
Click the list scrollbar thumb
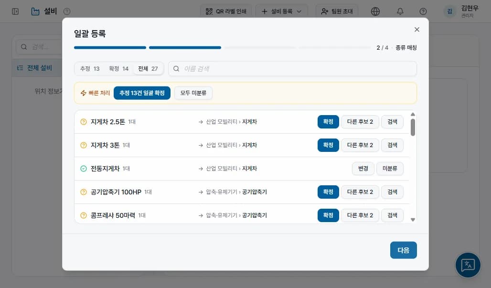coord(413,128)
